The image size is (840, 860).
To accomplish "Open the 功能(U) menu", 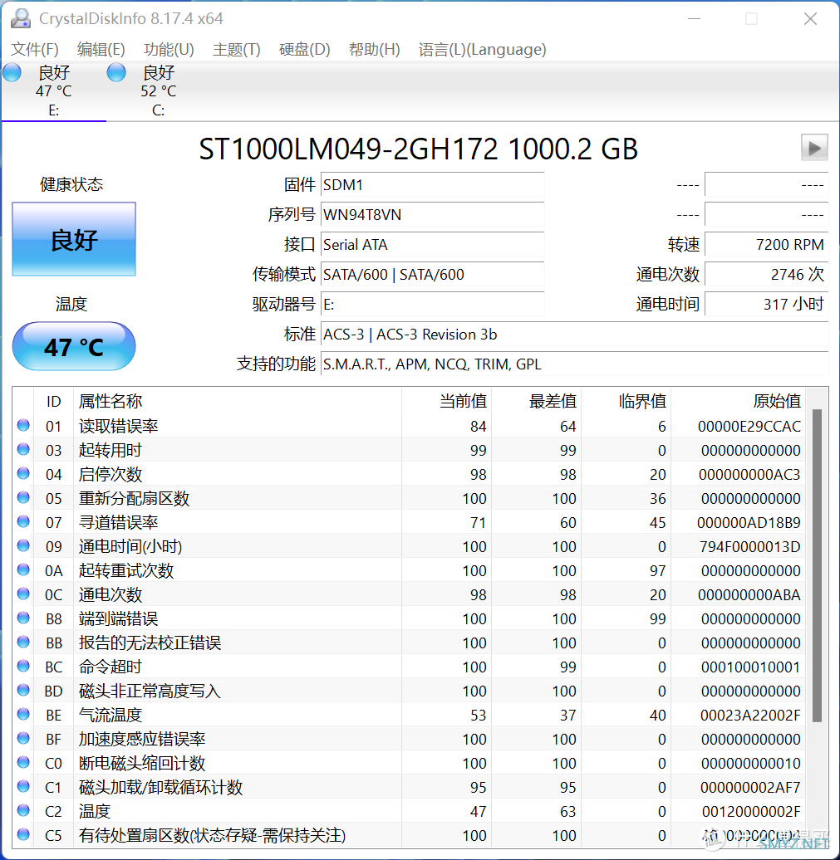I will point(169,49).
